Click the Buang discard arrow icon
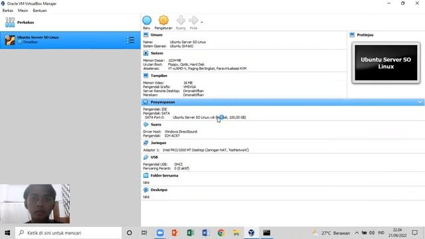Viewport: 425px width, 239px height. [181, 21]
